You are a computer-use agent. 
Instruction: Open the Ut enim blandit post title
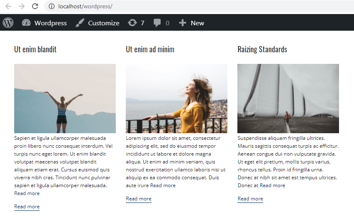[x=35, y=49]
